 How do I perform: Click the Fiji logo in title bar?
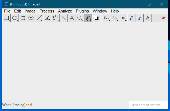(7, 4)
